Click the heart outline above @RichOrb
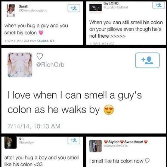 pyautogui.click(x=40, y=56)
